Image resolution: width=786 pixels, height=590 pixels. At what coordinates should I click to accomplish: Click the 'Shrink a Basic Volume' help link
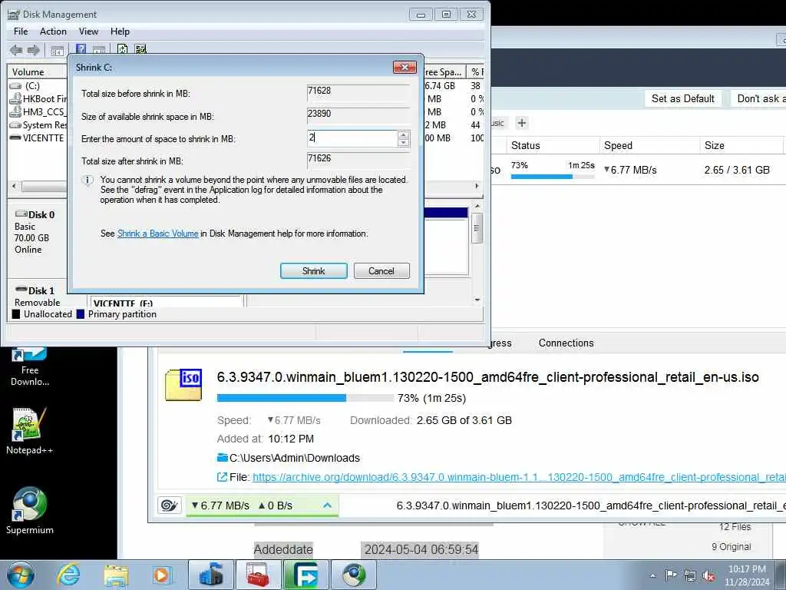tap(158, 234)
